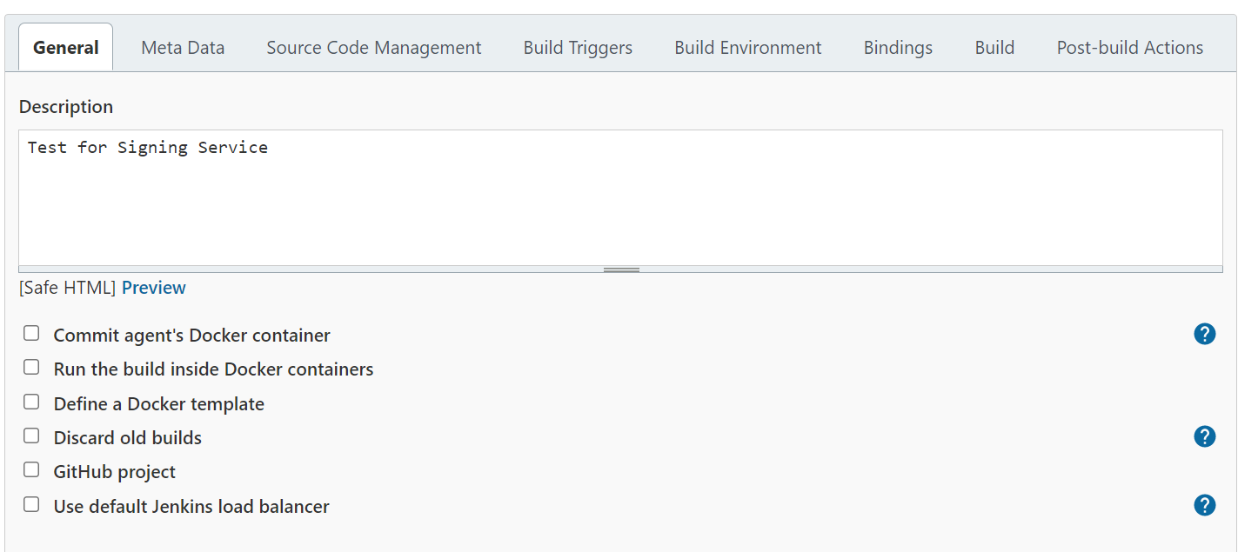This screenshot has width=1238, height=552.
Task: Grab the Description textarea resize handle
Action: [x=621, y=269]
